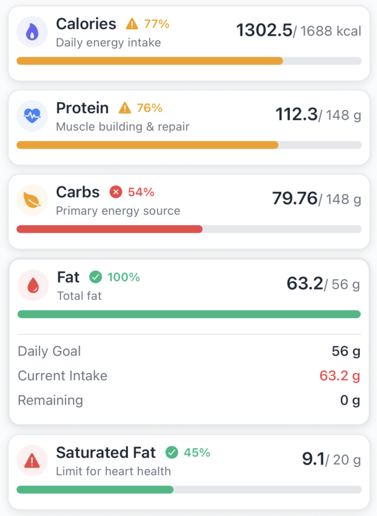Click the Protein heartbeat icon
Image resolution: width=377 pixels, height=516 pixels.
pyautogui.click(x=32, y=116)
